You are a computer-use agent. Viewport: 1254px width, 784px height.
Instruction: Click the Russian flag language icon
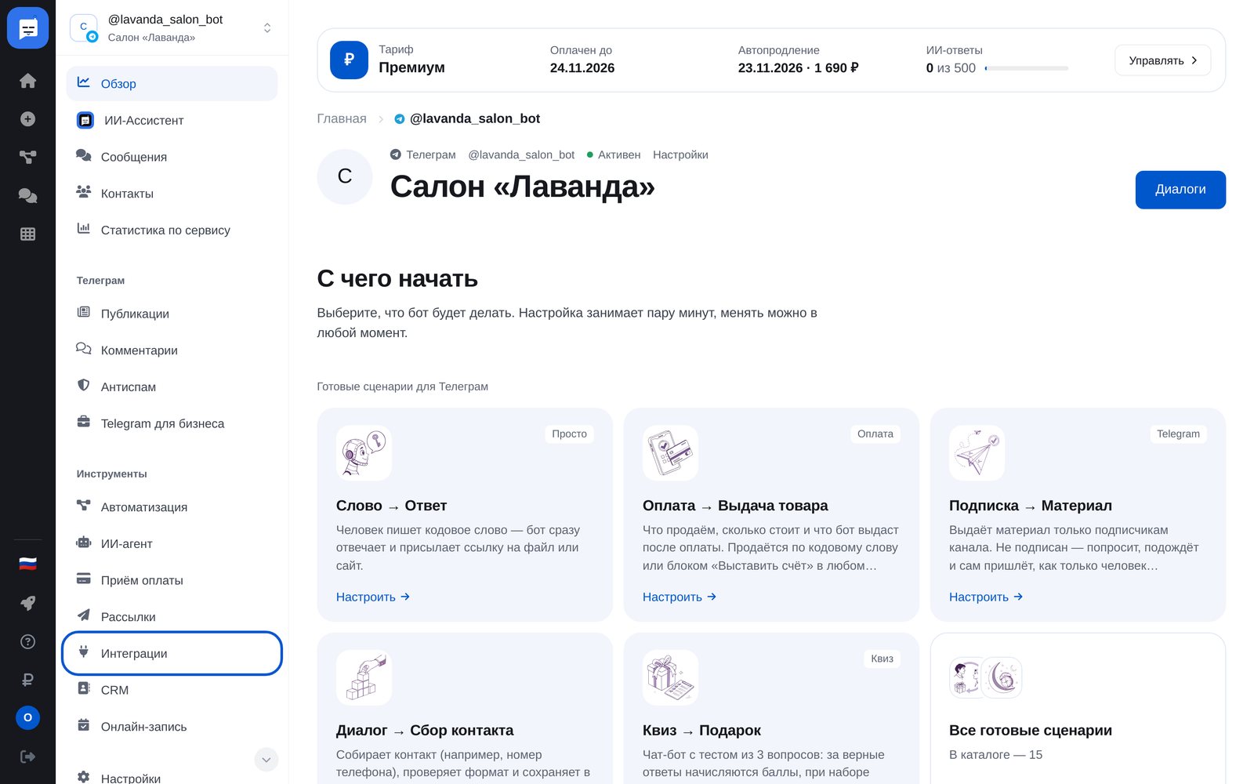[27, 564]
